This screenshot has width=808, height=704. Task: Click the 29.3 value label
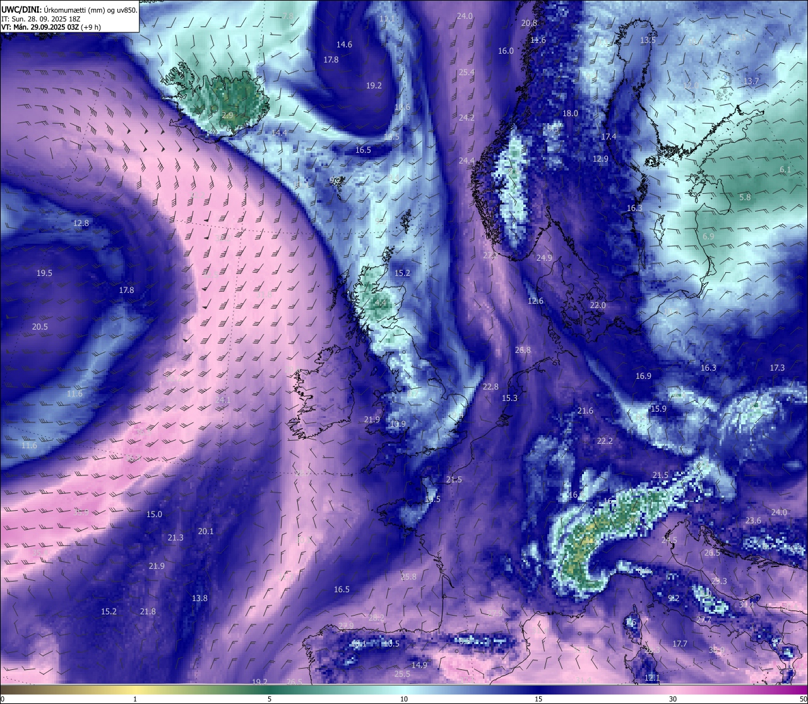coord(719,581)
